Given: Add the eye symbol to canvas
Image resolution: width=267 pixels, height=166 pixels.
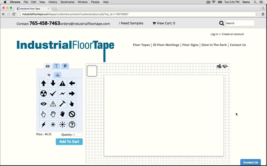Looking at the screenshot, I should click(43, 104).
